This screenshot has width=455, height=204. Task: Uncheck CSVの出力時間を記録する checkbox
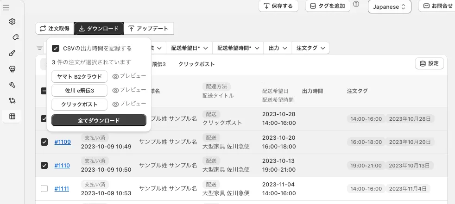pyautogui.click(x=56, y=48)
